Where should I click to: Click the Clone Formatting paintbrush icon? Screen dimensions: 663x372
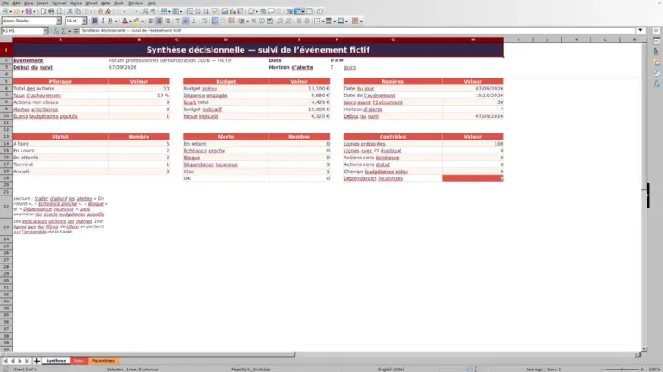pos(100,11)
